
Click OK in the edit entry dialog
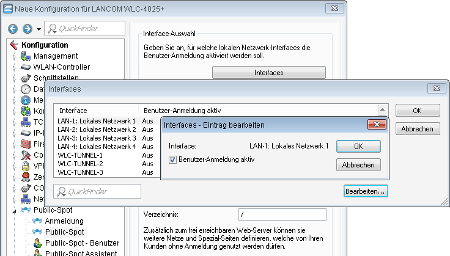click(358, 147)
